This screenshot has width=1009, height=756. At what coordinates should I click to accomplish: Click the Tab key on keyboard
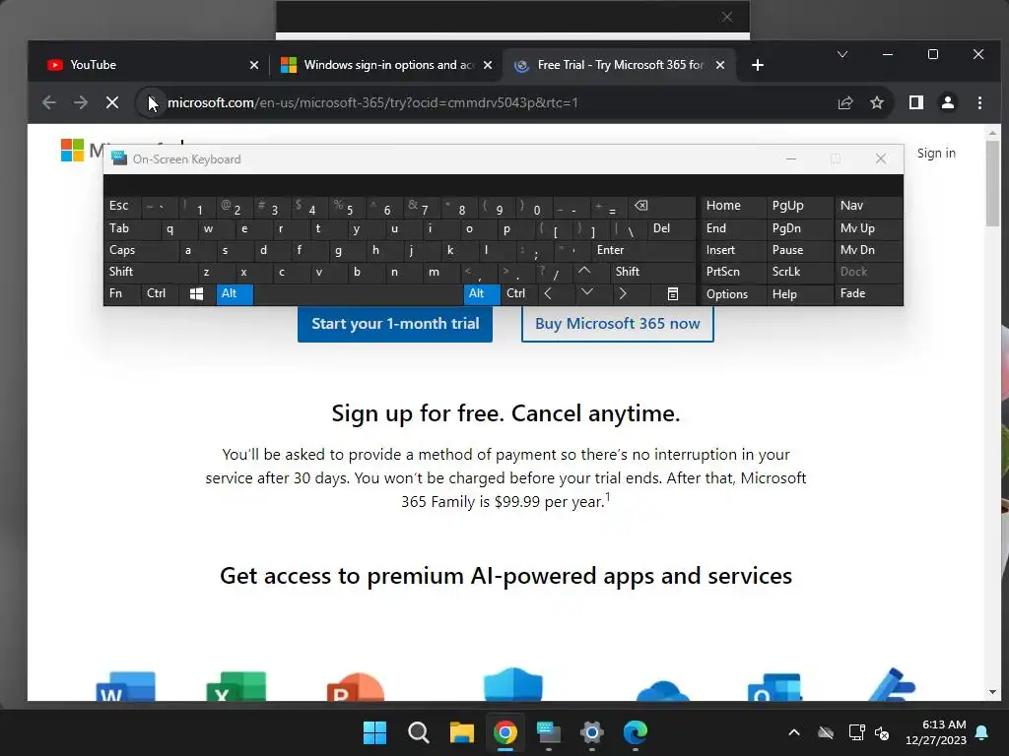click(131, 228)
